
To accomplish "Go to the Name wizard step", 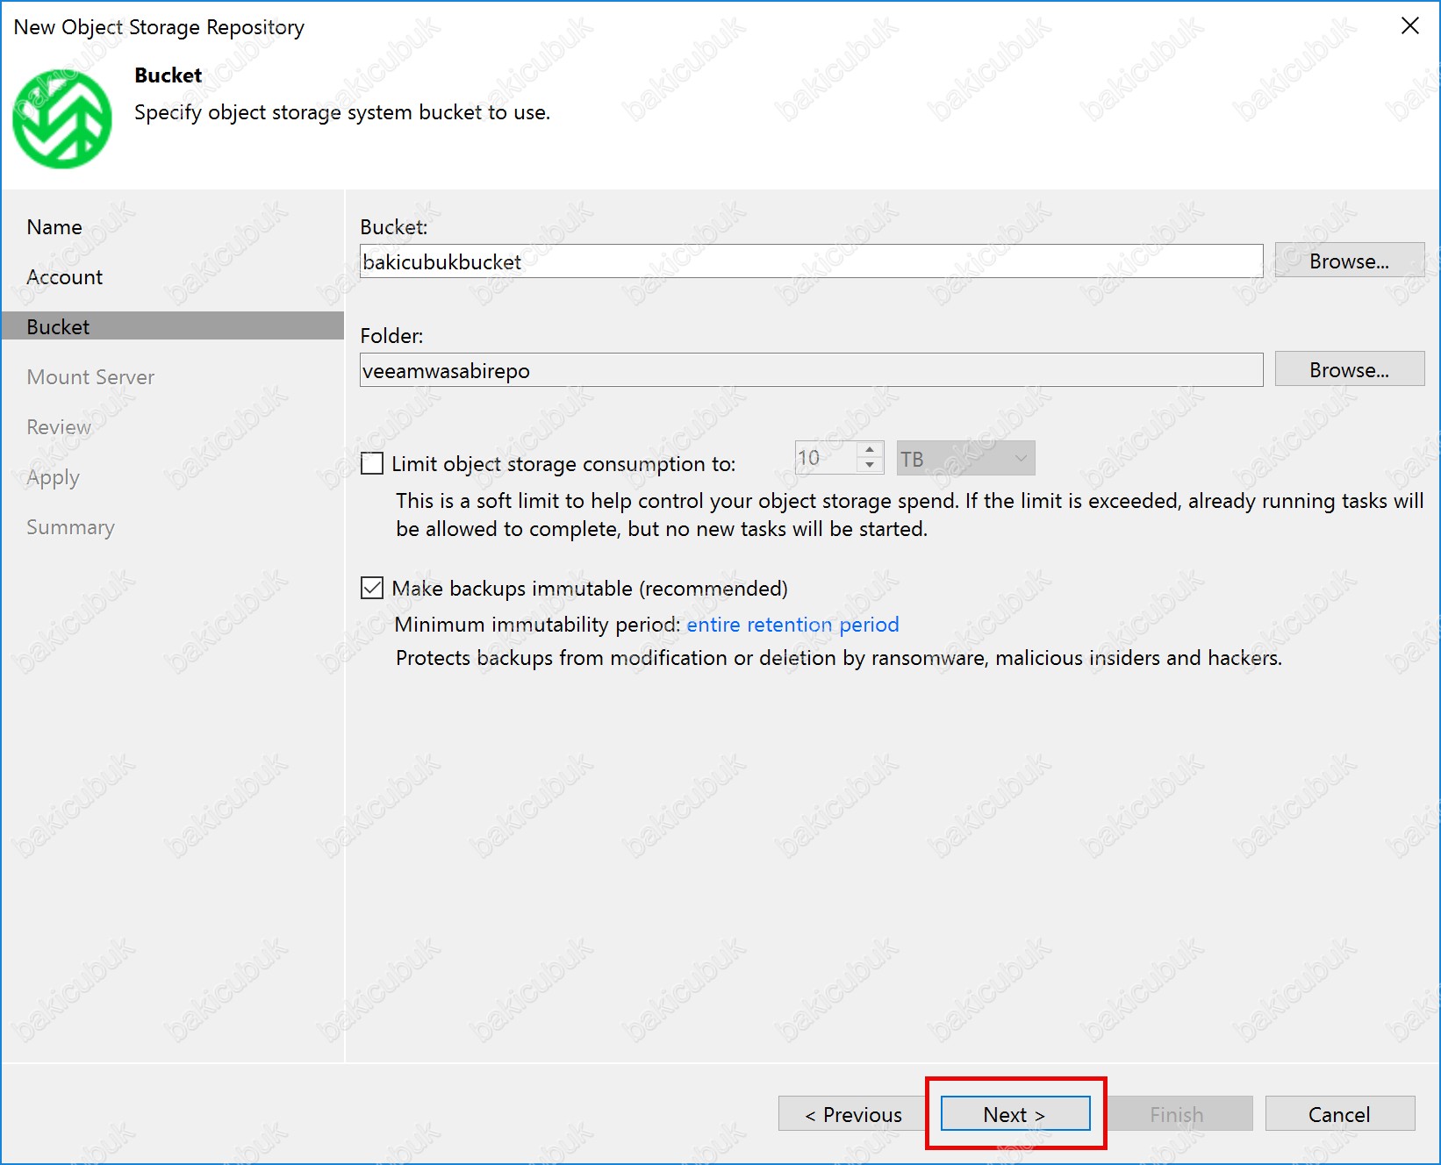I will coord(54,227).
